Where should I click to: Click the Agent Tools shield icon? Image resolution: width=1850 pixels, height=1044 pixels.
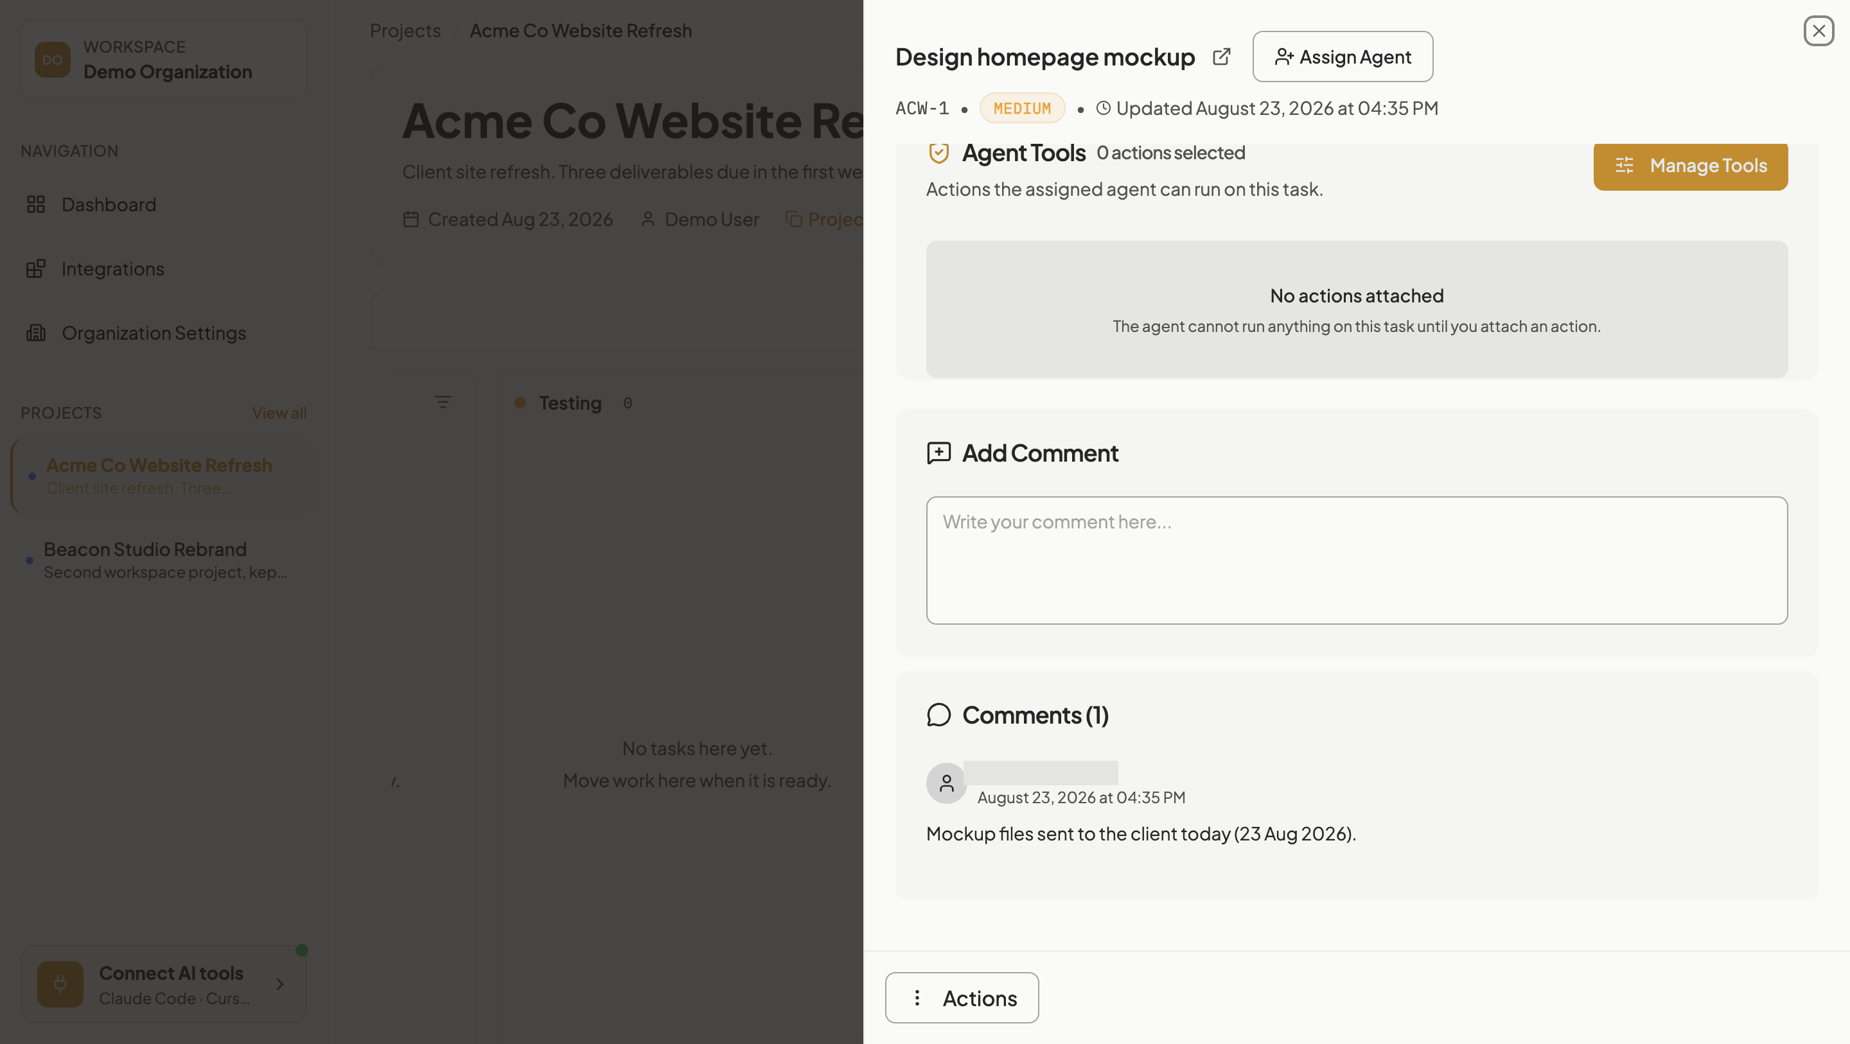click(x=938, y=153)
